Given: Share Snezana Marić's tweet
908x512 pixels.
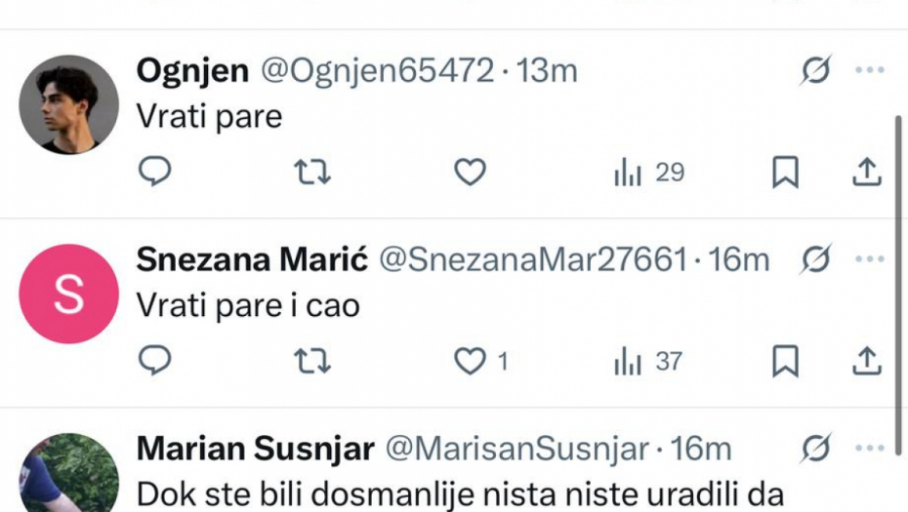Looking at the screenshot, I should tap(867, 362).
